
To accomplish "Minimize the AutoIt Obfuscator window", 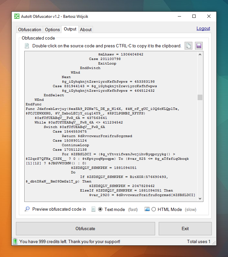I will click(x=179, y=16).
